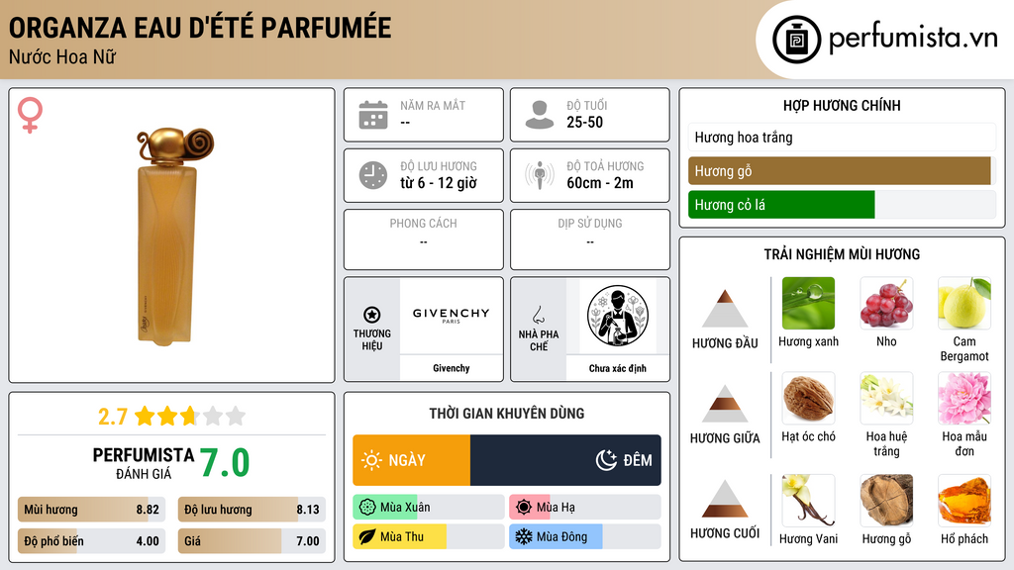Click the flower icon for Mùa Xuân
Viewport: 1014px width, 570px height.
[367, 508]
